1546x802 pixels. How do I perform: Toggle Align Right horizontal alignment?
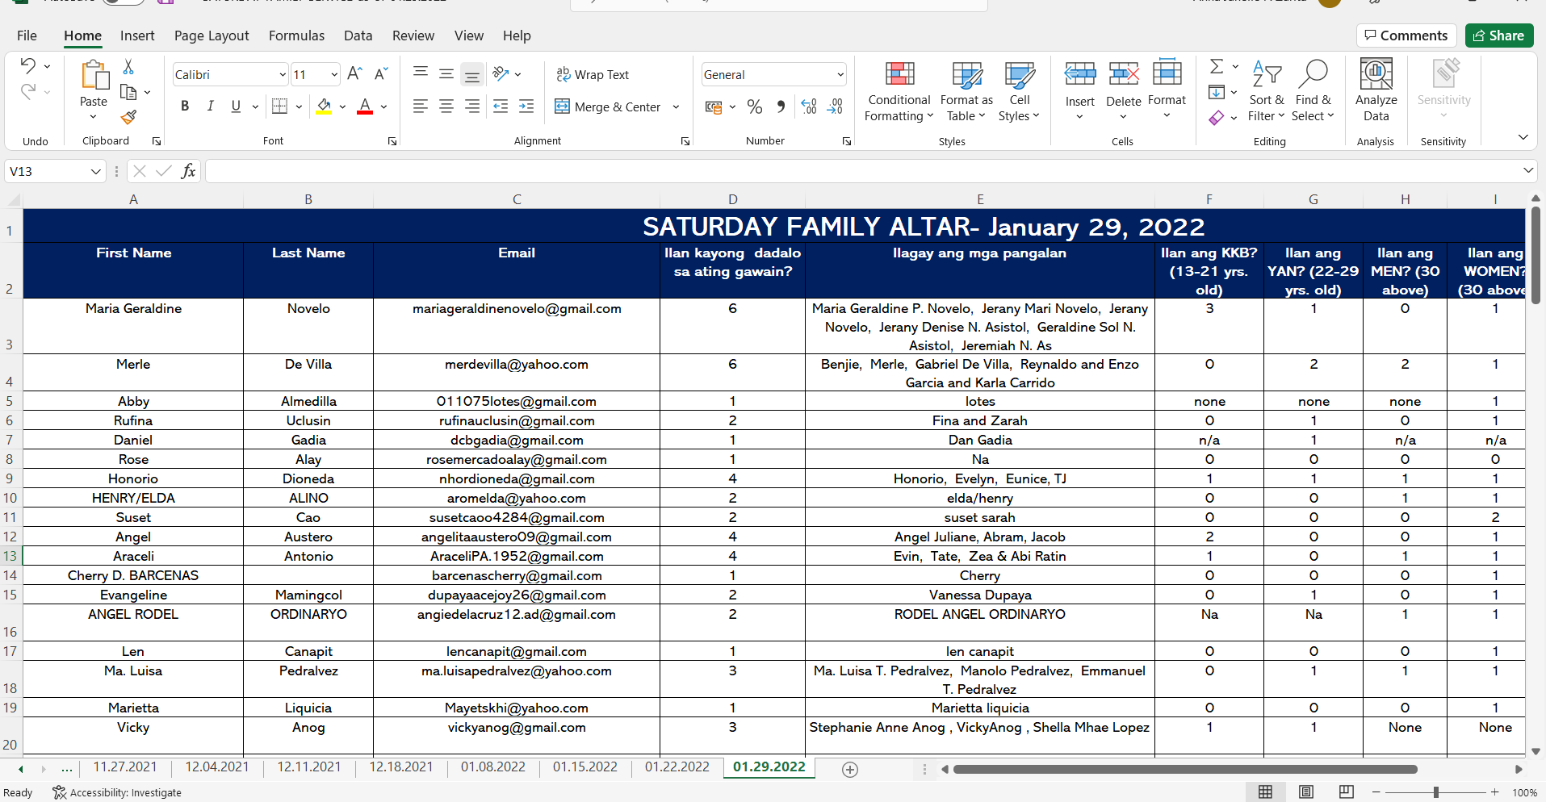[x=472, y=107]
